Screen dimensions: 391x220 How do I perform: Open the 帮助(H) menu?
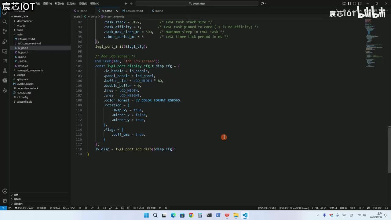(x=95, y=3)
